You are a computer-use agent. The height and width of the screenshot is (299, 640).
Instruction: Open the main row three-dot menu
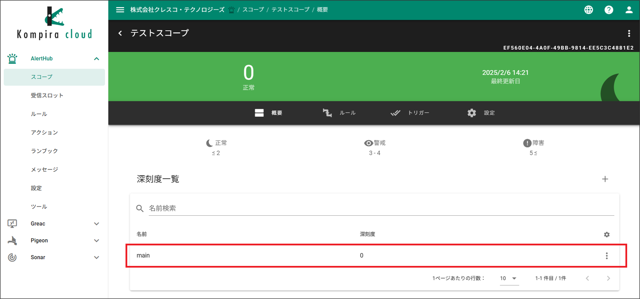[606, 256]
